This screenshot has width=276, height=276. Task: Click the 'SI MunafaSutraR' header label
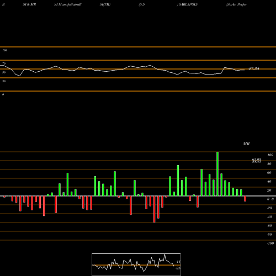[68, 4]
